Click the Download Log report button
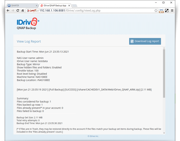180x141 pixels. [145, 41]
